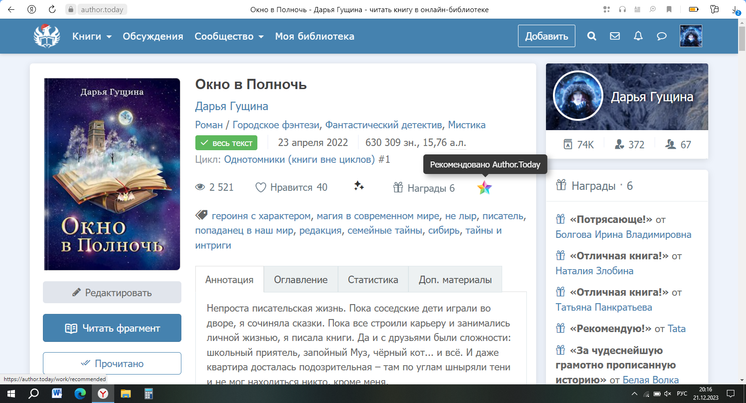Open Yandex Browser bookmark icon
The height and width of the screenshot is (403, 746).
click(x=669, y=9)
